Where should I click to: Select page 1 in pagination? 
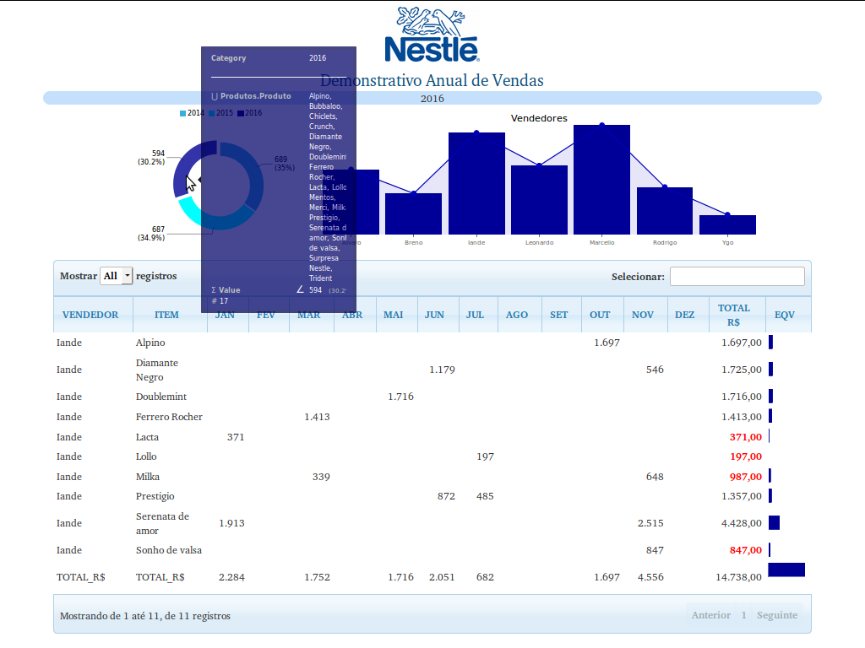click(743, 615)
